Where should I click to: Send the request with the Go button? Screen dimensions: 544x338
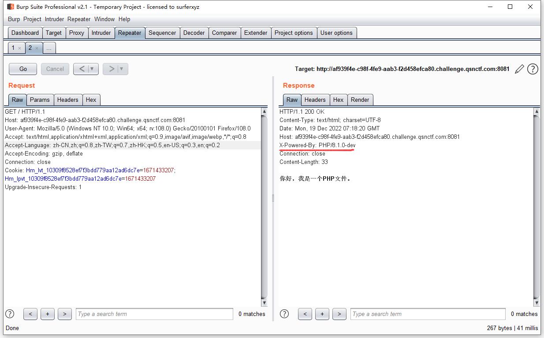23,69
